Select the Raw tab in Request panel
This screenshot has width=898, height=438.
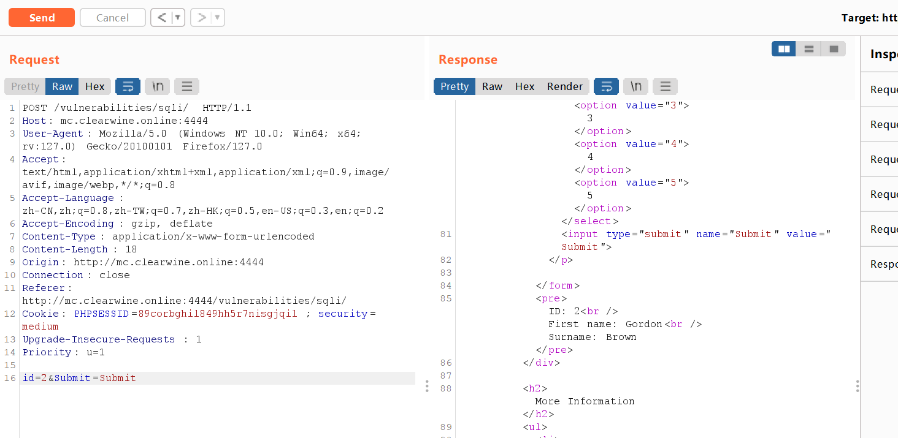click(x=63, y=86)
